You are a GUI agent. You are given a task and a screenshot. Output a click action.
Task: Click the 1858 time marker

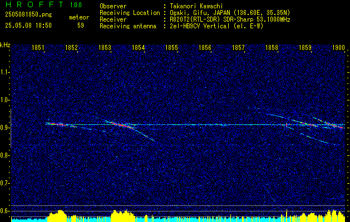pyautogui.click(x=272, y=48)
